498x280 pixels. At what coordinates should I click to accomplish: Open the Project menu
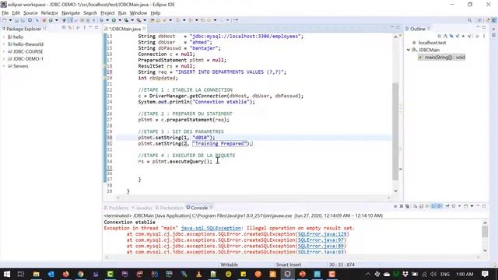point(107,13)
